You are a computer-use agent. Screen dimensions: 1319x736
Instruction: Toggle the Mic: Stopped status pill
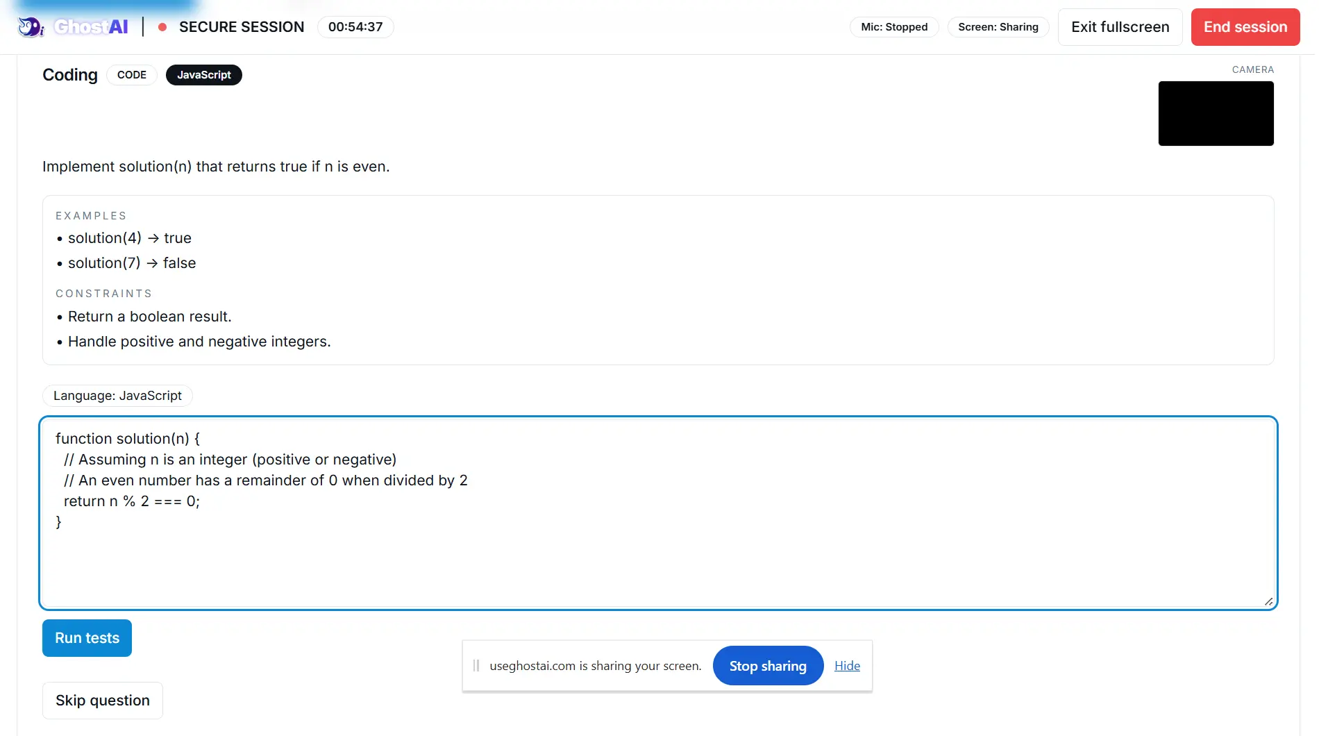point(894,27)
